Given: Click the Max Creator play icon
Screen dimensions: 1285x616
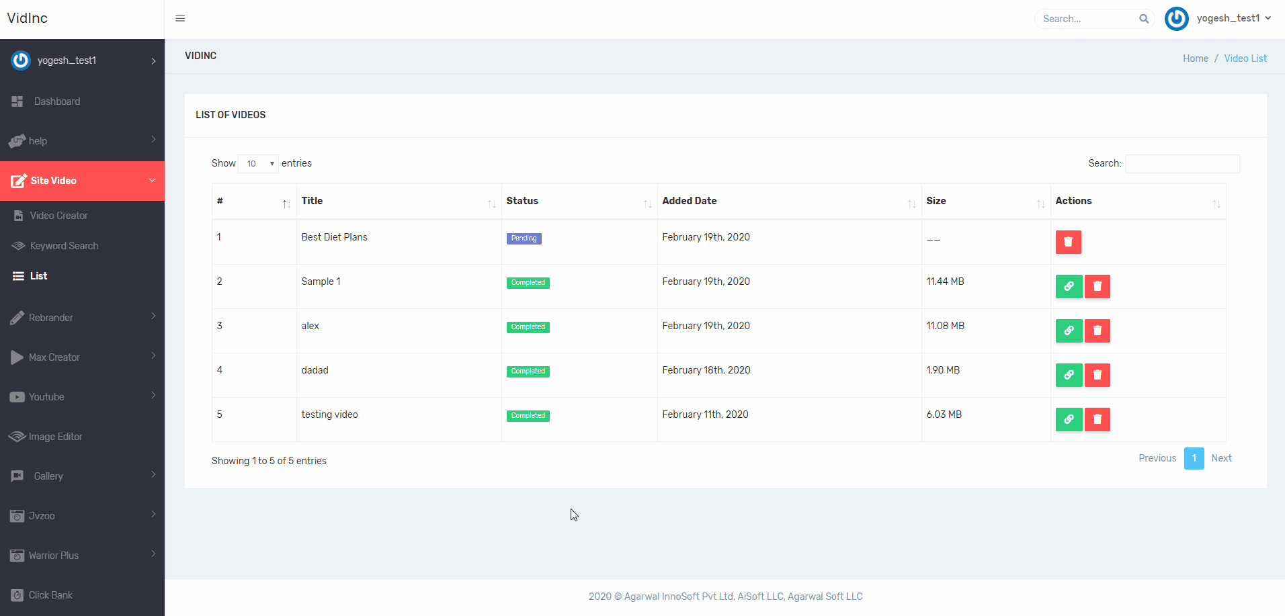Looking at the screenshot, I should tap(17, 357).
